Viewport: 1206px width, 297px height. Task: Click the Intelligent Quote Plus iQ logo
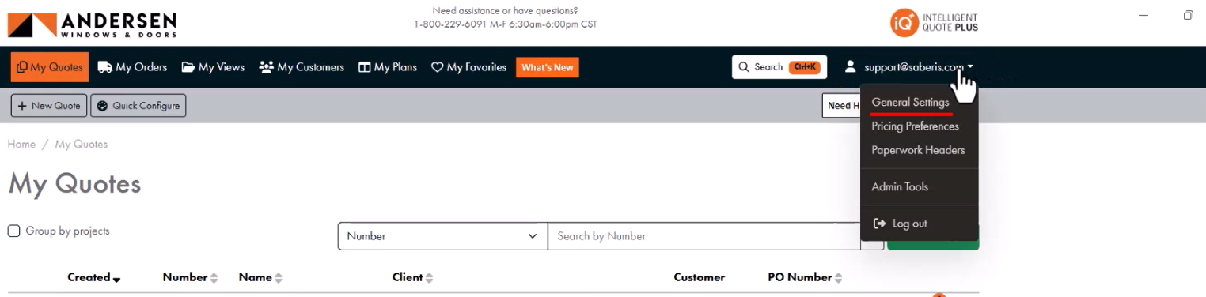[934, 23]
